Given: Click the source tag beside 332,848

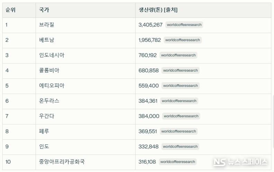Looking at the screenshot, I should coord(180,147).
